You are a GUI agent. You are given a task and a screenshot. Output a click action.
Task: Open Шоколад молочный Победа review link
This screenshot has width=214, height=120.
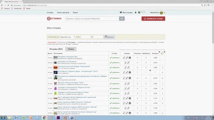74,67
